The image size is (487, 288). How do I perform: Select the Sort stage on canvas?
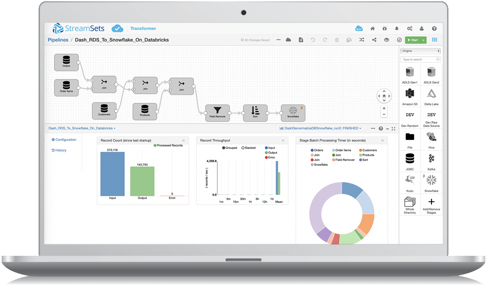[255, 113]
